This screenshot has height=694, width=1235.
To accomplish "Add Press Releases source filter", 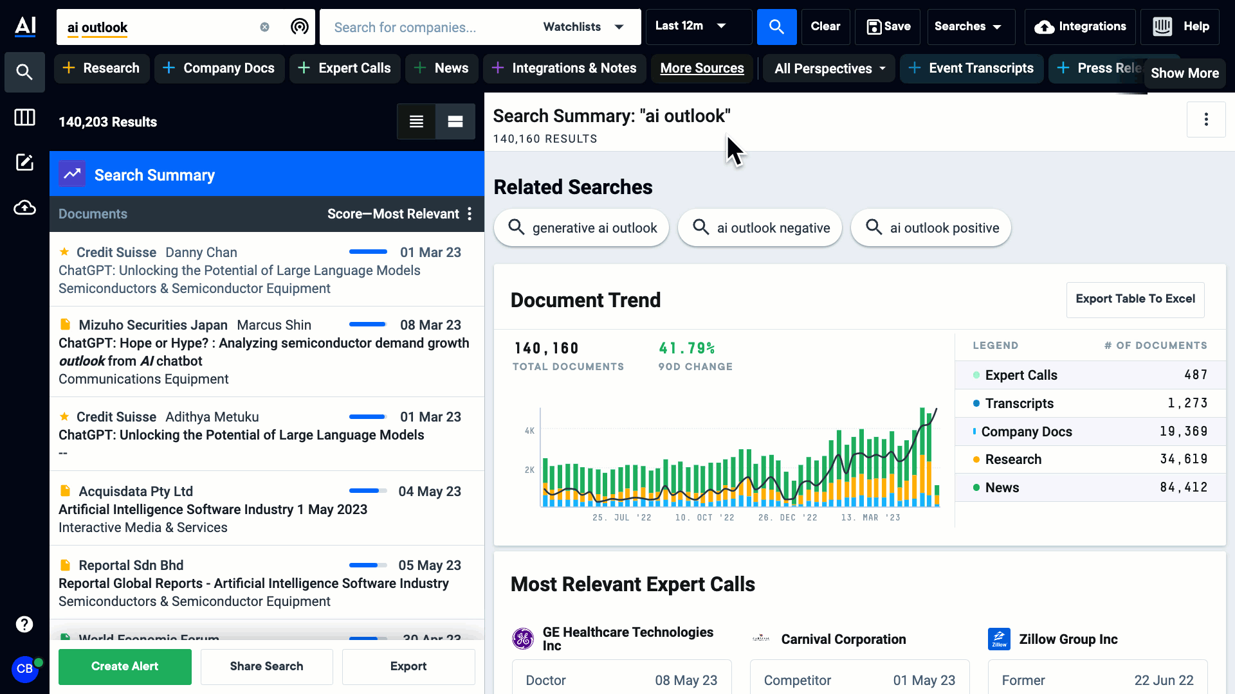I will coord(1097,68).
